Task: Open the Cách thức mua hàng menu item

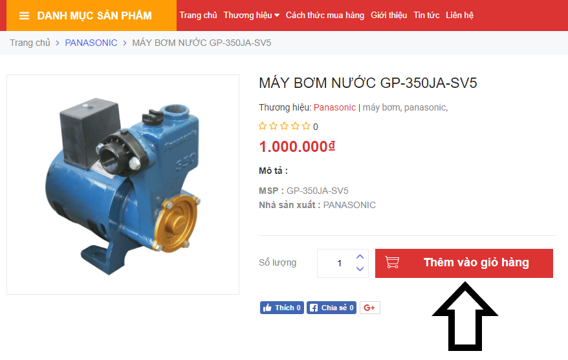Action: [x=325, y=16]
